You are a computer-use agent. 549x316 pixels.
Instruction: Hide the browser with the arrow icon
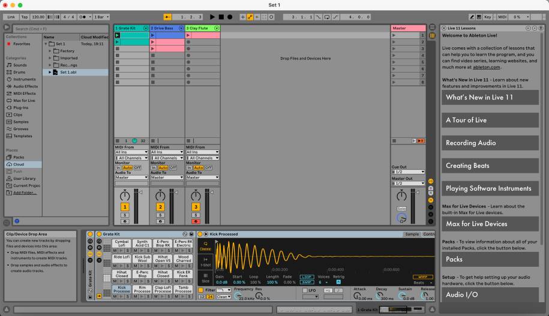tap(7, 27)
